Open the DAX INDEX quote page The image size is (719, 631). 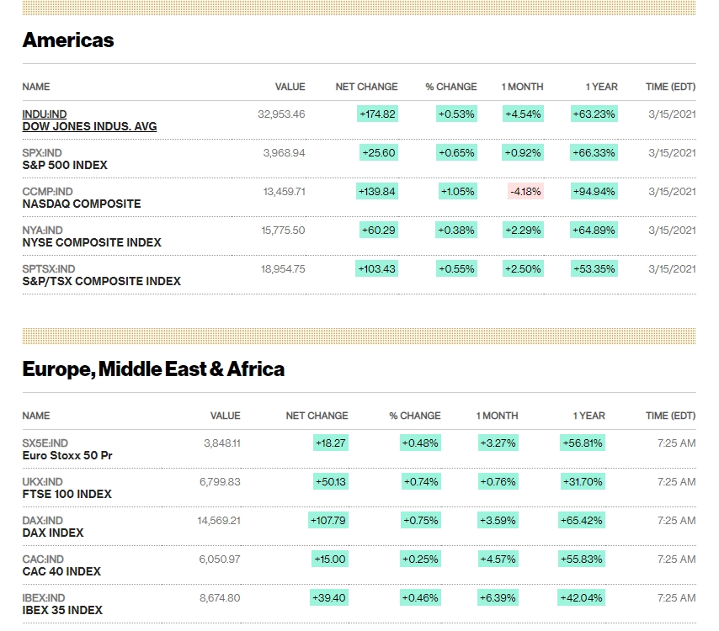tap(53, 533)
